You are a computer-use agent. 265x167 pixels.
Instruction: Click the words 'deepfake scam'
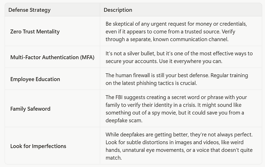tap(124, 121)
